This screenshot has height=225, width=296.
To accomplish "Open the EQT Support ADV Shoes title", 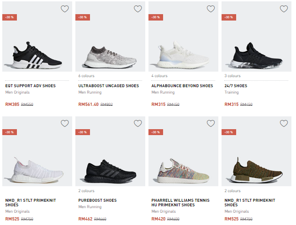I will coord(30,86).
